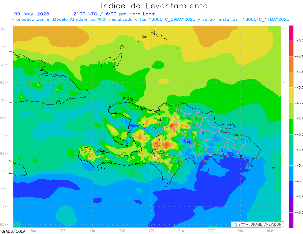Pick the red swatch on the color bar
The width and height of the screenshot is (303, 234).
pyautogui.click(x=291, y=48)
